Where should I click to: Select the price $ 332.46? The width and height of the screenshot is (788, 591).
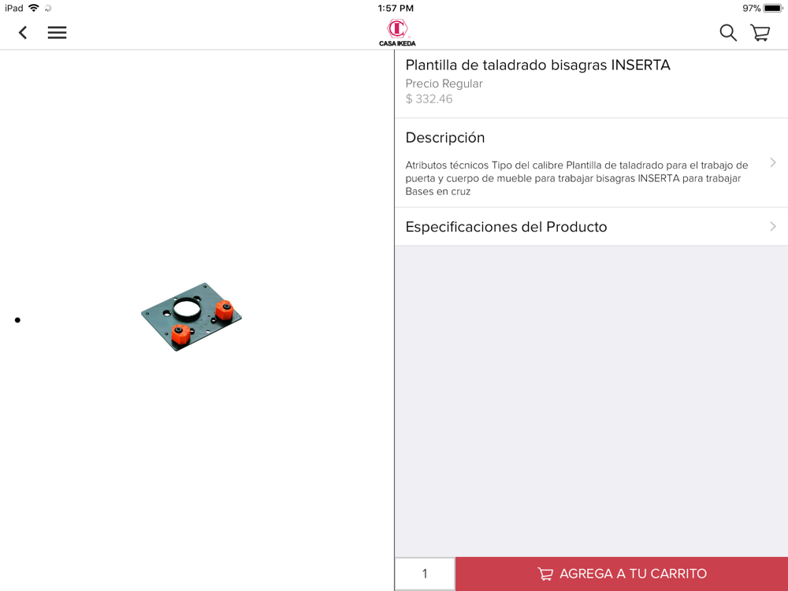[x=429, y=99]
